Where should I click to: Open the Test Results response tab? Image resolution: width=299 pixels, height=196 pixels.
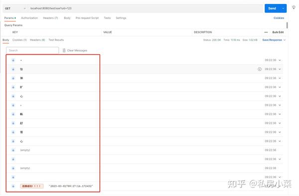click(x=56, y=40)
